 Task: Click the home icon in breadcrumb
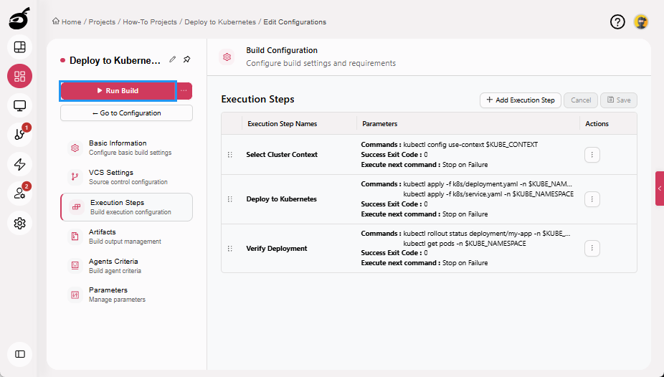[56, 22]
